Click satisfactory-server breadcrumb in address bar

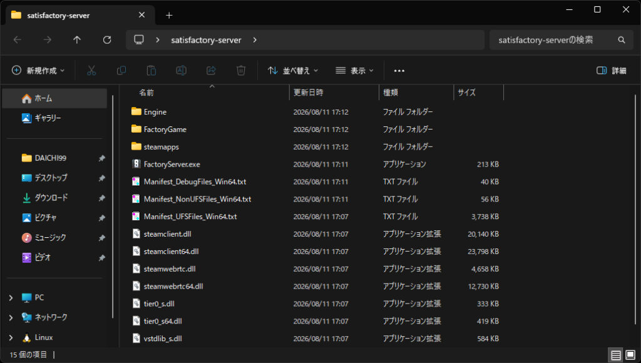[206, 40]
